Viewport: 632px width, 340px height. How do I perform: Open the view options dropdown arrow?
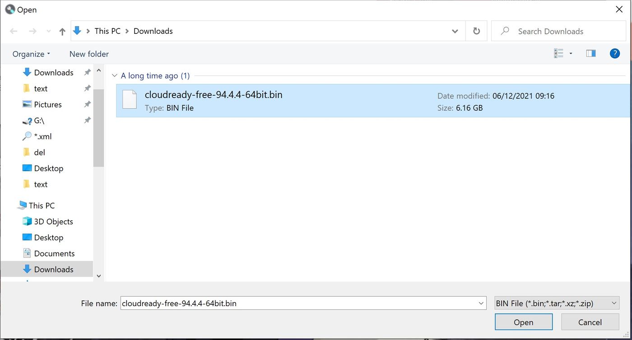tap(571, 54)
